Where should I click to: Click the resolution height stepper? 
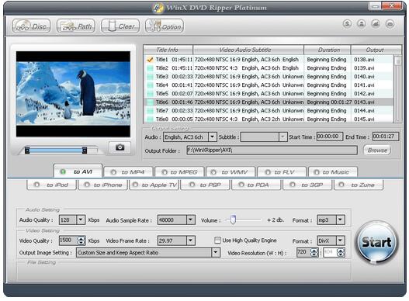341,252
